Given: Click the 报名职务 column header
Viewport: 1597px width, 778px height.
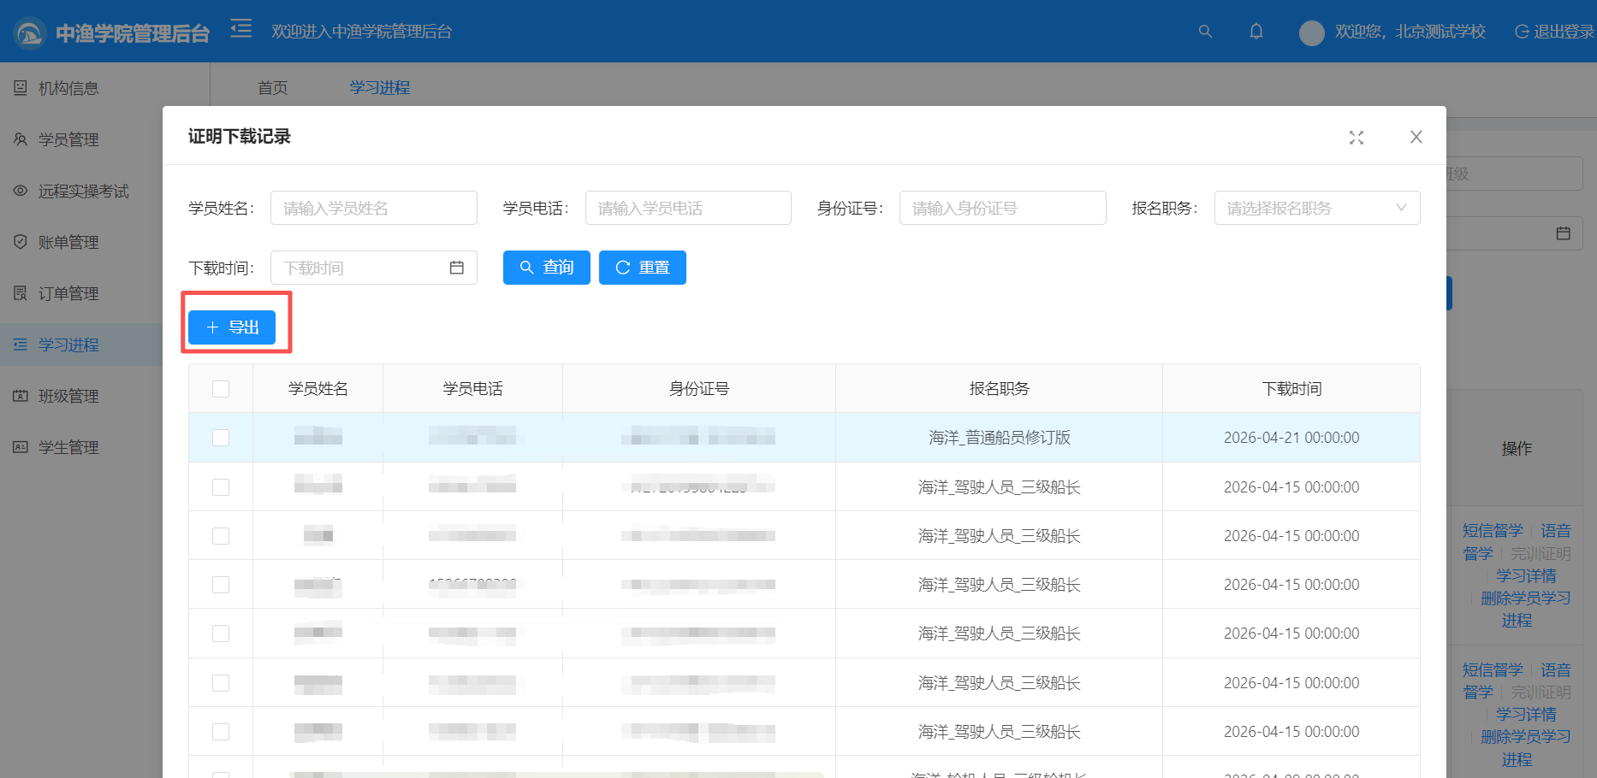Looking at the screenshot, I should click(999, 389).
